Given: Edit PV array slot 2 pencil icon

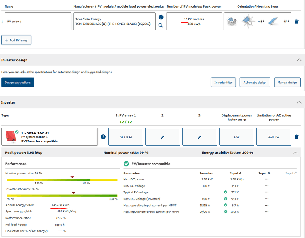Looking at the screenshot, I should pos(162,137).
